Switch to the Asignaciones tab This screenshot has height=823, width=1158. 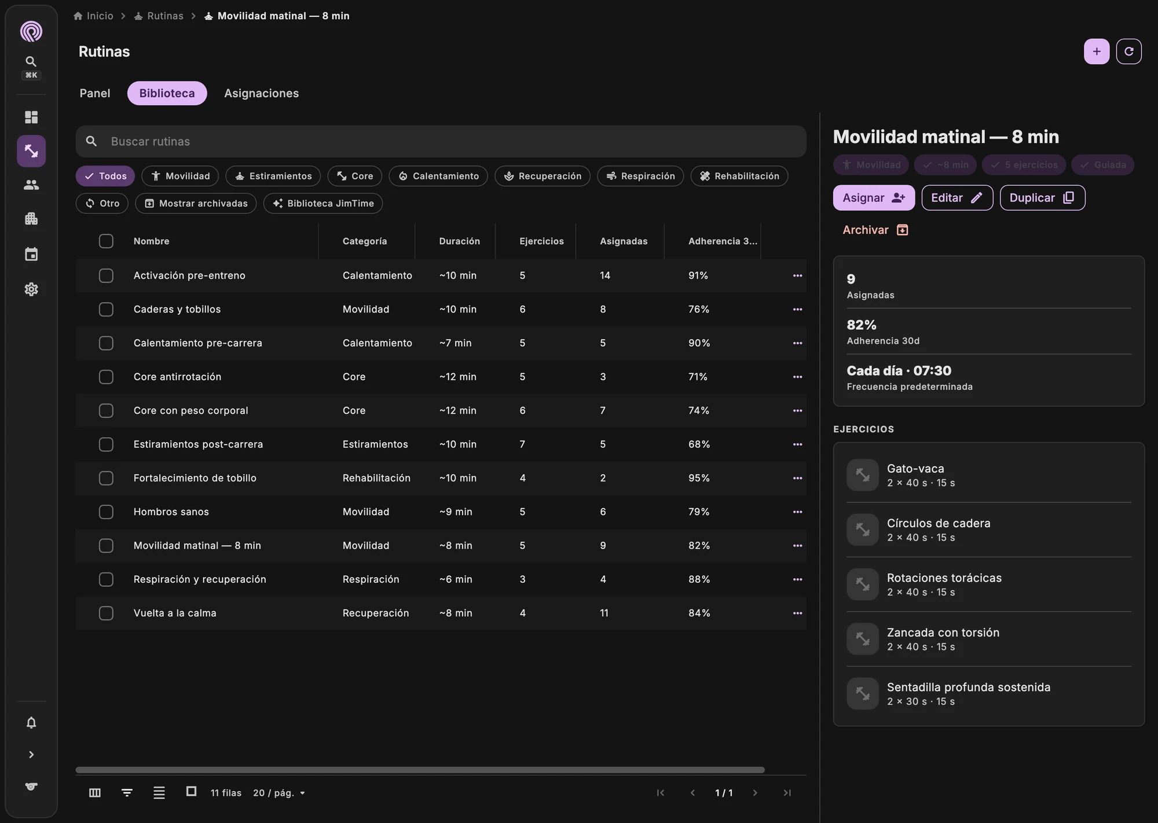[x=262, y=93]
